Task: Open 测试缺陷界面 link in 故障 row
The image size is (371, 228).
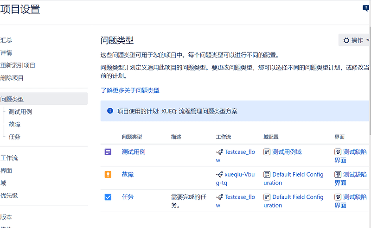Action: 351,178
